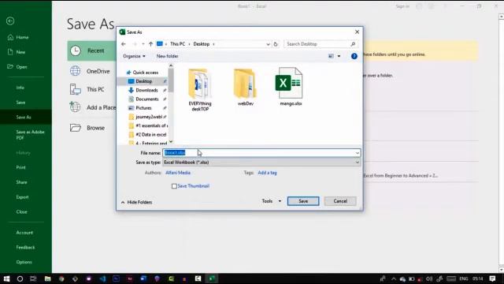Screen dimensions: 504x284
Task: Open Feedback in the backstage sidebar
Action: 25,247
